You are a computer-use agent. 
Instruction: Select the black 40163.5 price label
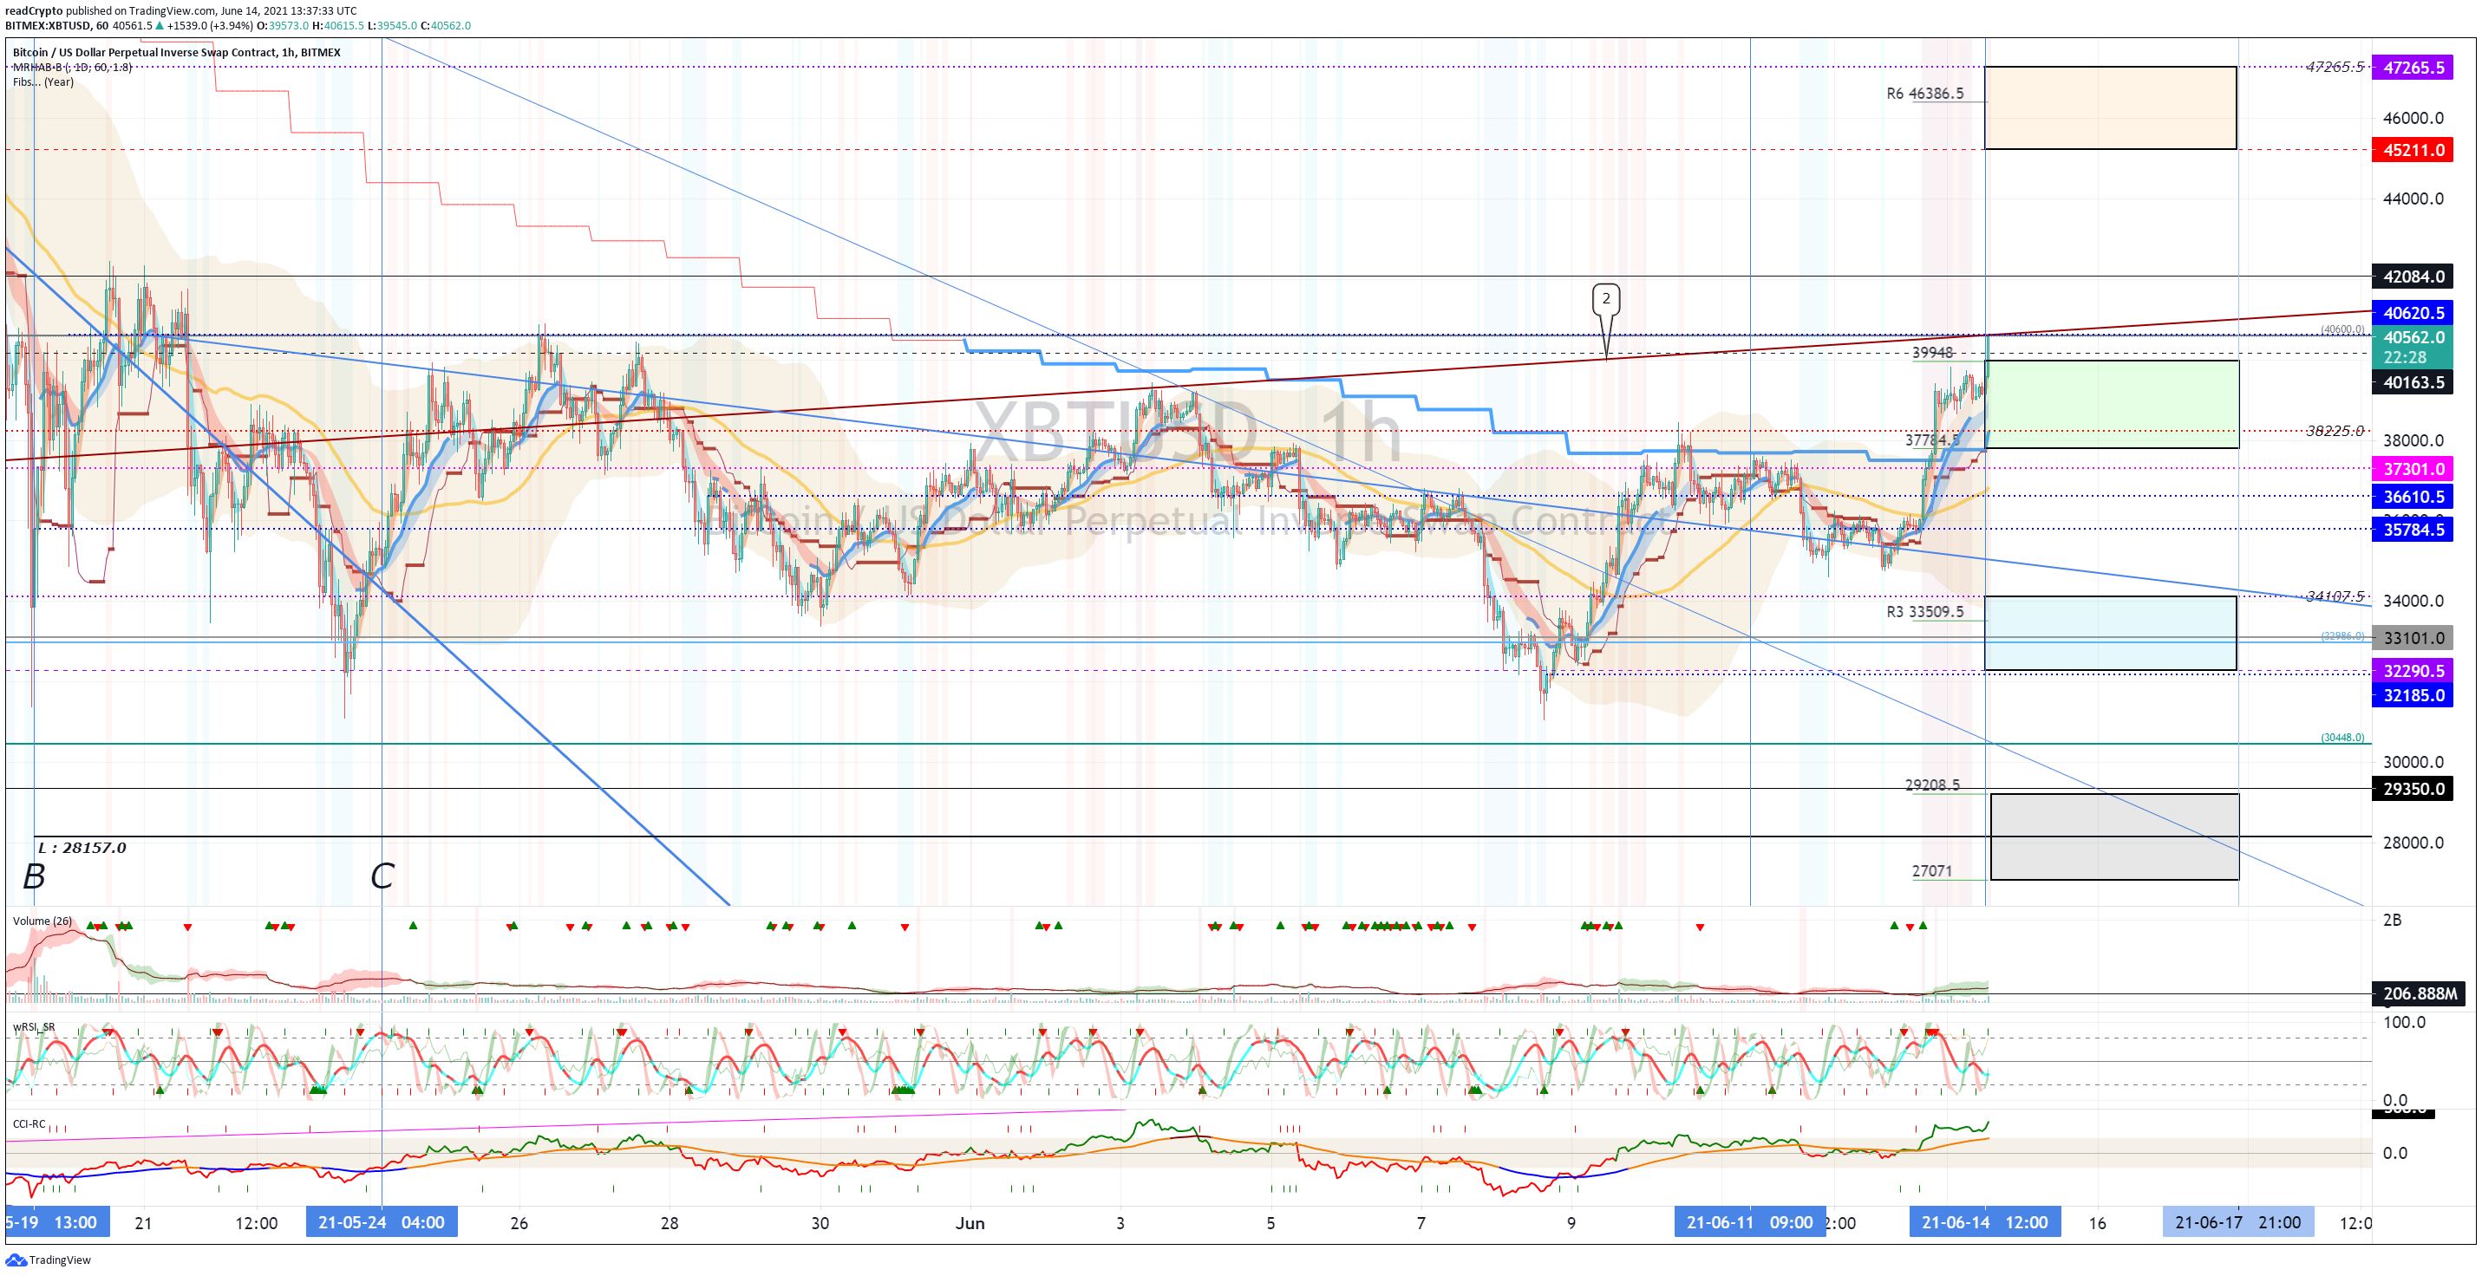pyautogui.click(x=2413, y=382)
